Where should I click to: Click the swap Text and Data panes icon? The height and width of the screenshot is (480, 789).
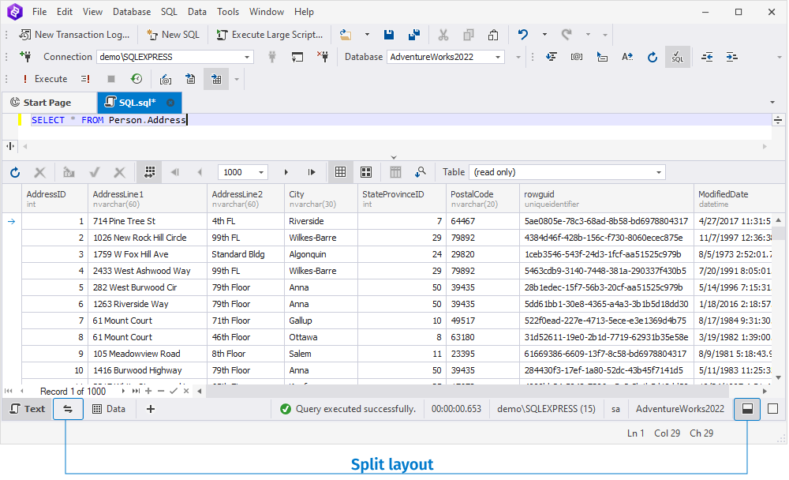(x=68, y=409)
